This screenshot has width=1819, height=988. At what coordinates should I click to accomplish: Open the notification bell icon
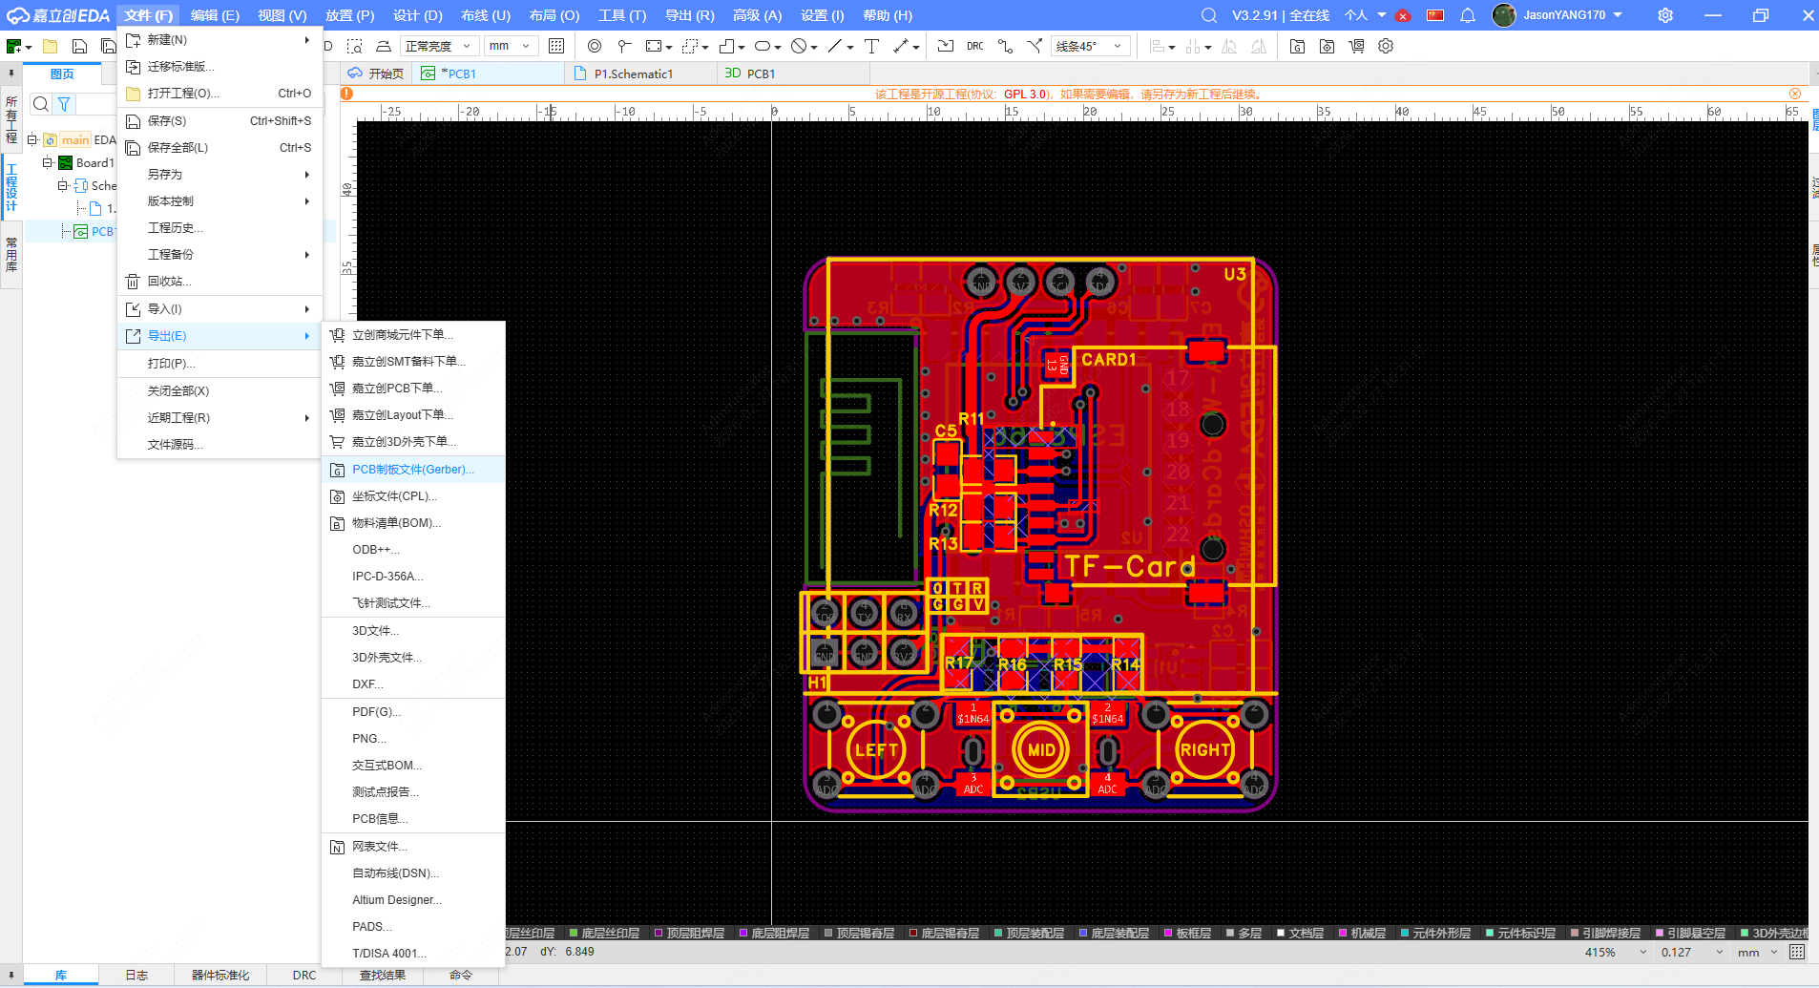(x=1468, y=15)
